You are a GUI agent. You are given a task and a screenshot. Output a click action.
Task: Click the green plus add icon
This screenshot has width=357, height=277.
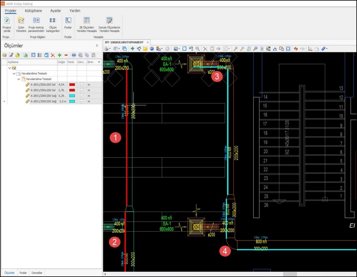click(59, 55)
